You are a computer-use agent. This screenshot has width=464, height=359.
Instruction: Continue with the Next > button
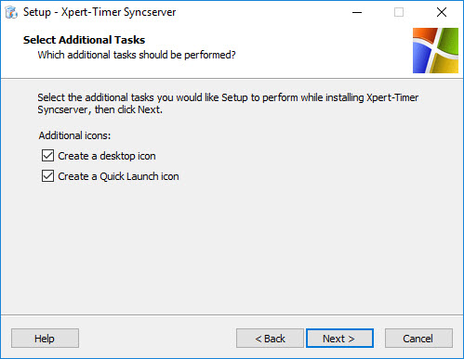339,339
